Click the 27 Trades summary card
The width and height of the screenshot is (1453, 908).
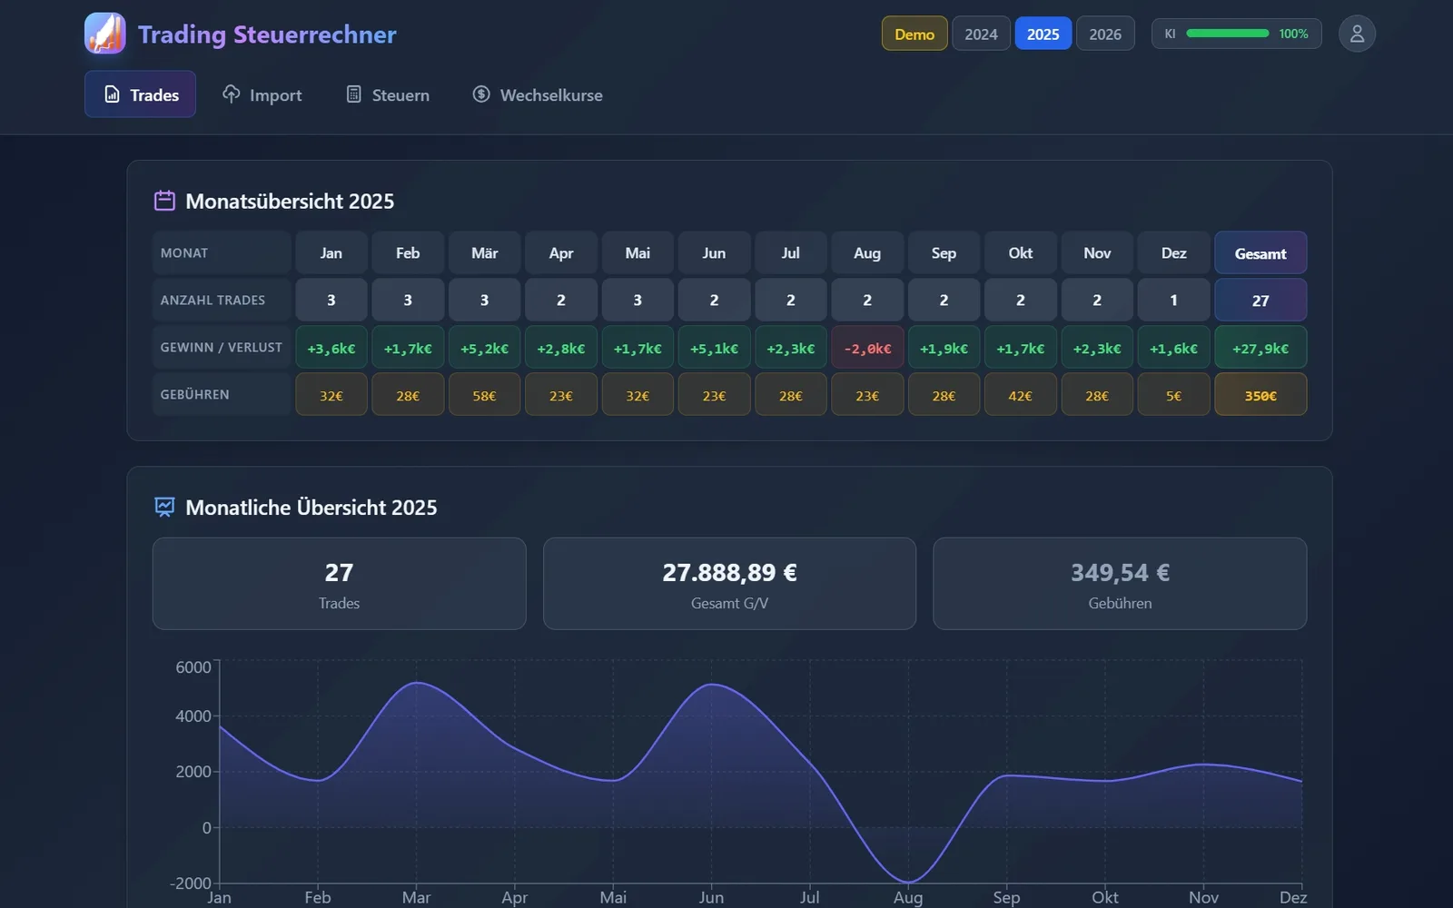(339, 583)
